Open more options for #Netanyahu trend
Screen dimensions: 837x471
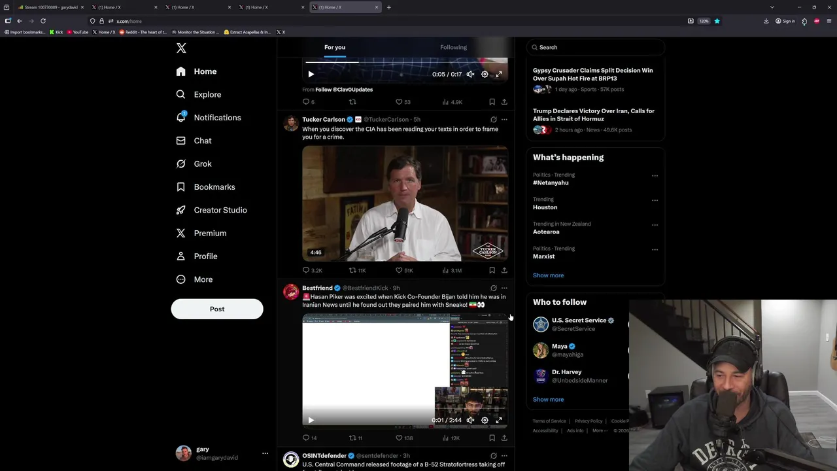click(x=655, y=176)
